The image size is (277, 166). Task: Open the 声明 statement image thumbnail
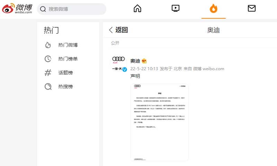coord(160,122)
